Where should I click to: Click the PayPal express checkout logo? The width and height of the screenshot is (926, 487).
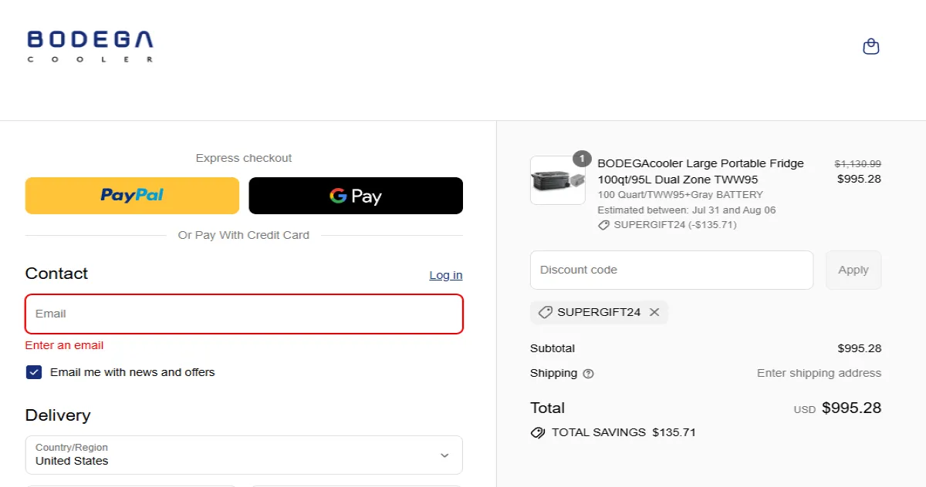(x=131, y=196)
